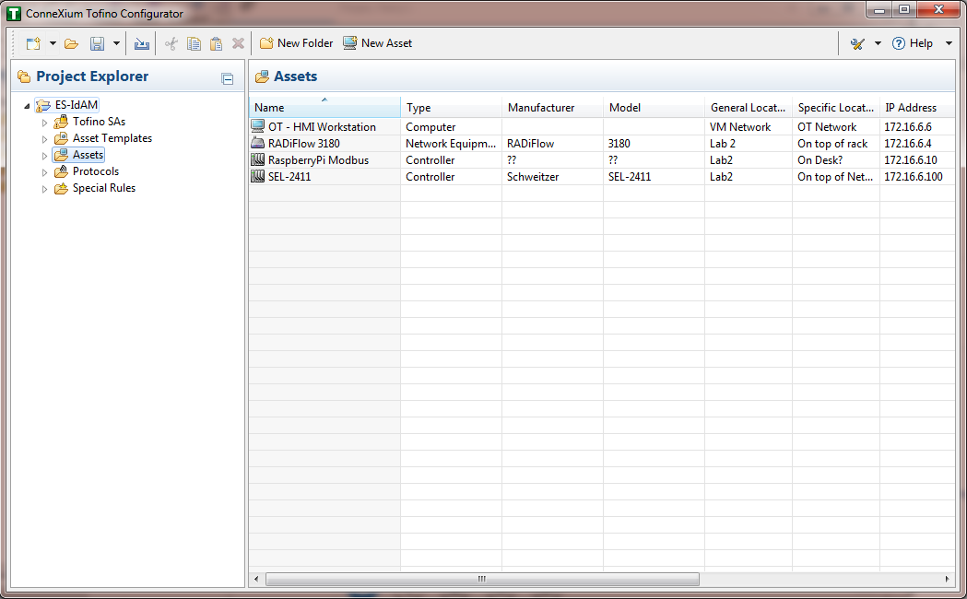
Task: Select the RADiFlow 3180 asset row
Action: coord(602,144)
